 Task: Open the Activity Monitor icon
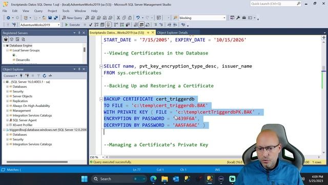[50, 76]
